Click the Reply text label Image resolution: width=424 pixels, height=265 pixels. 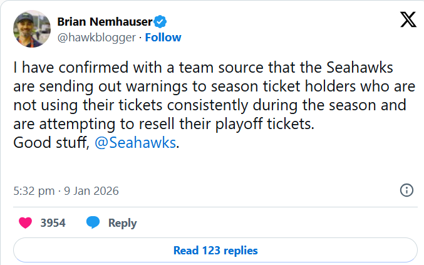122,222
